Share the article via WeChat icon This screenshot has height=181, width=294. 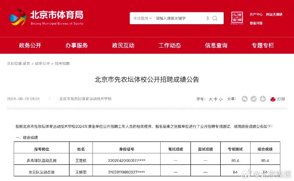[245, 99]
